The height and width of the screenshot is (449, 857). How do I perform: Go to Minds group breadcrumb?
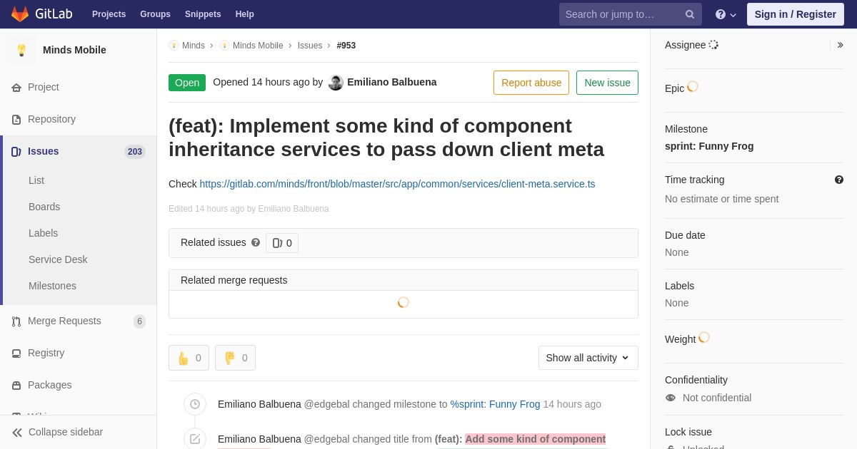(x=194, y=46)
